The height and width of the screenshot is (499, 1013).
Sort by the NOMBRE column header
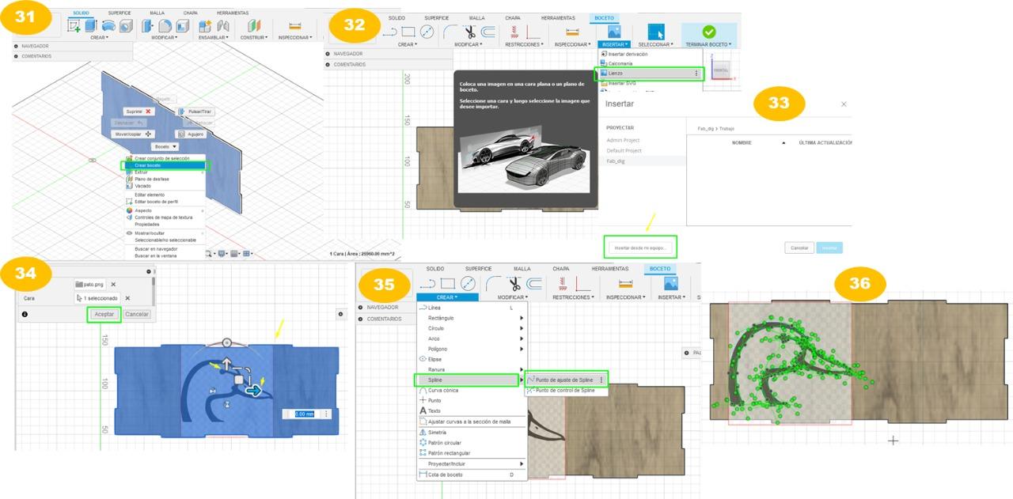742,142
